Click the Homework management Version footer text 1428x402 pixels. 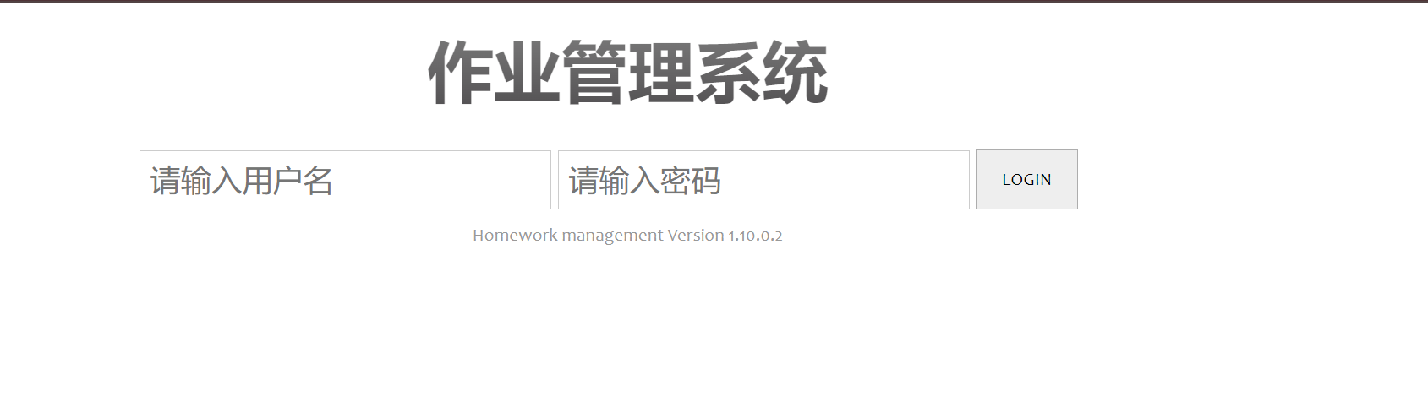(x=627, y=236)
